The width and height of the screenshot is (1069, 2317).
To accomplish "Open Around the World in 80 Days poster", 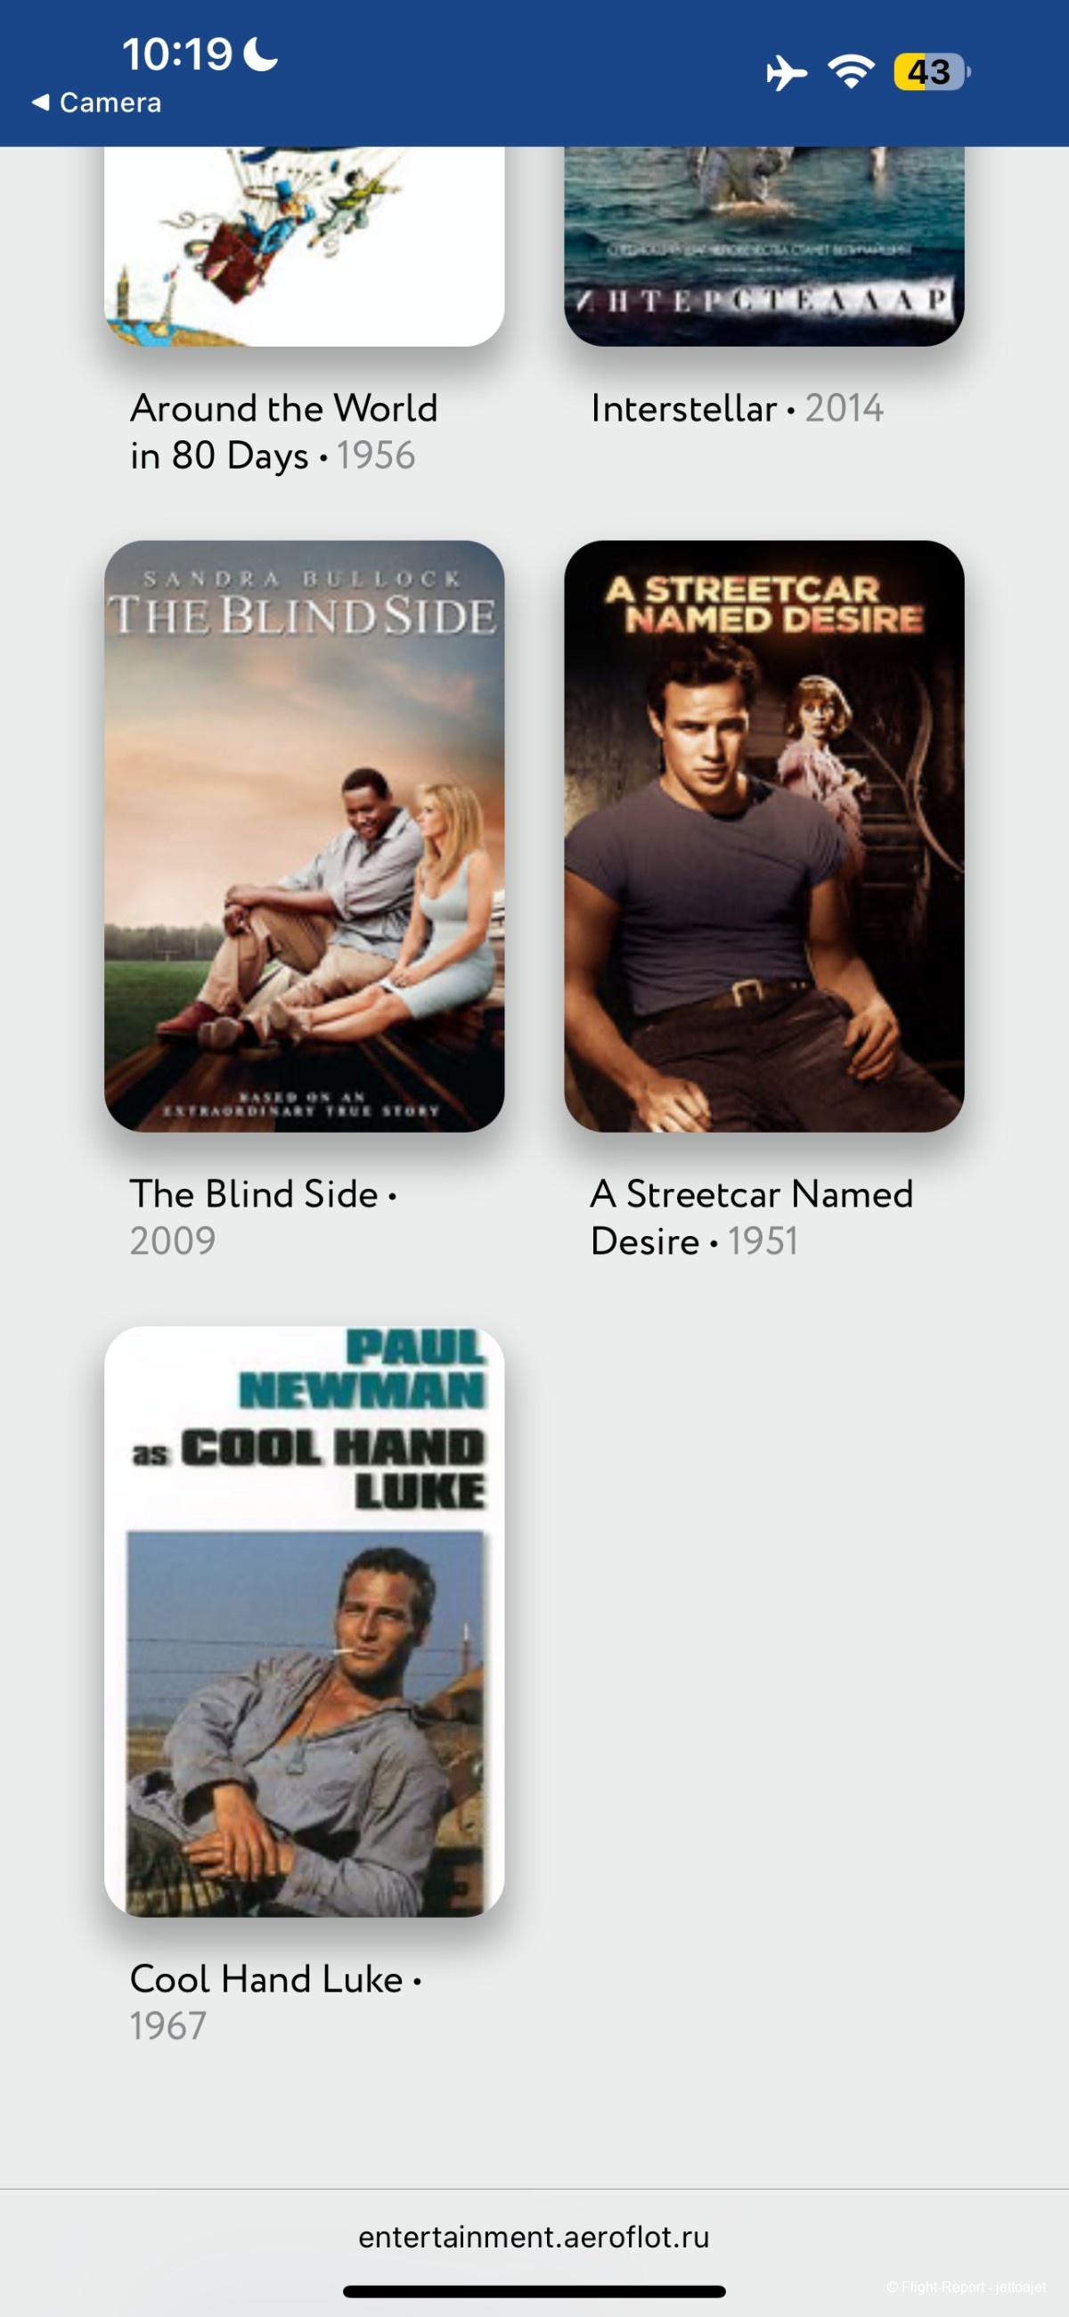I will tap(304, 246).
